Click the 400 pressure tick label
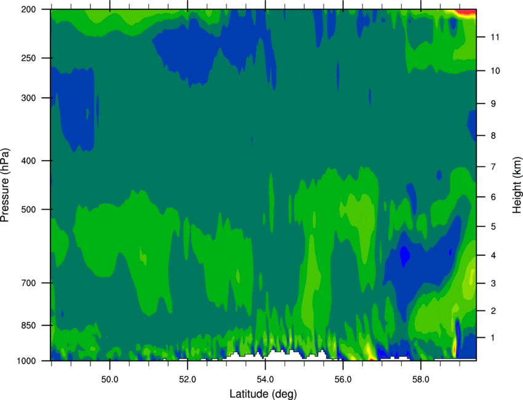The image size is (523, 400). (28, 161)
